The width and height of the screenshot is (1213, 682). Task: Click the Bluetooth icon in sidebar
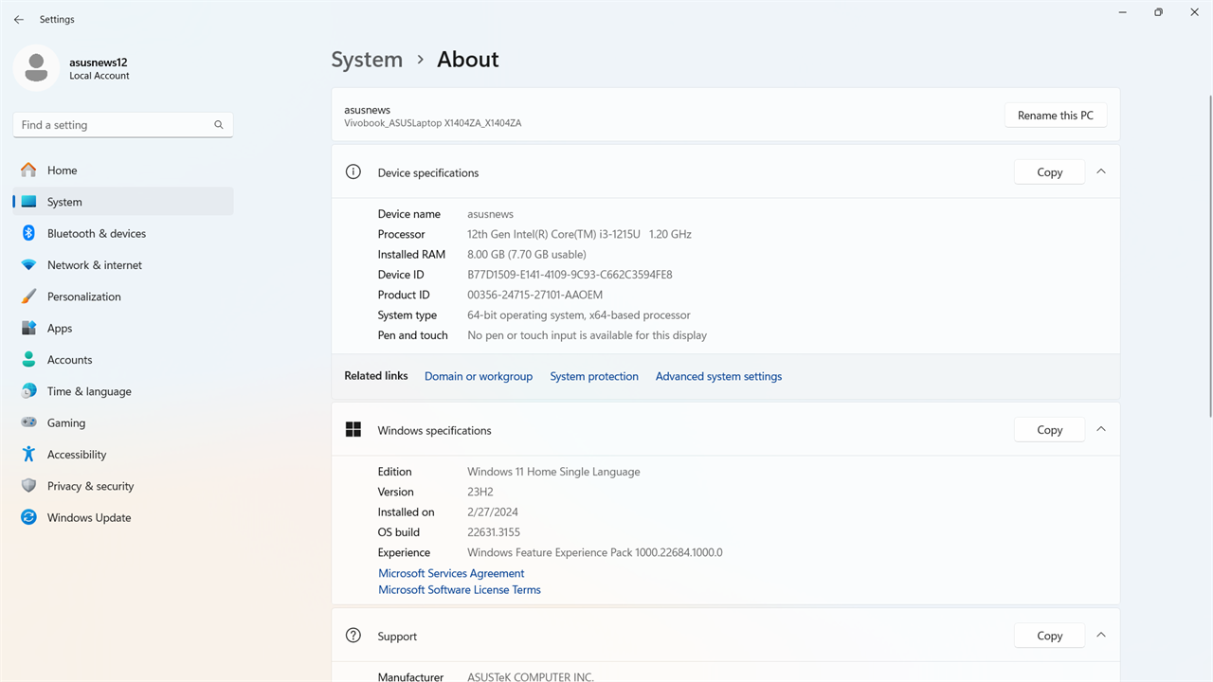tap(28, 233)
